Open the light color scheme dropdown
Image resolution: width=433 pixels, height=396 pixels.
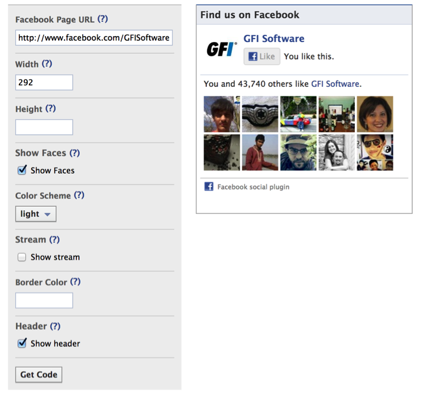[x=36, y=214]
